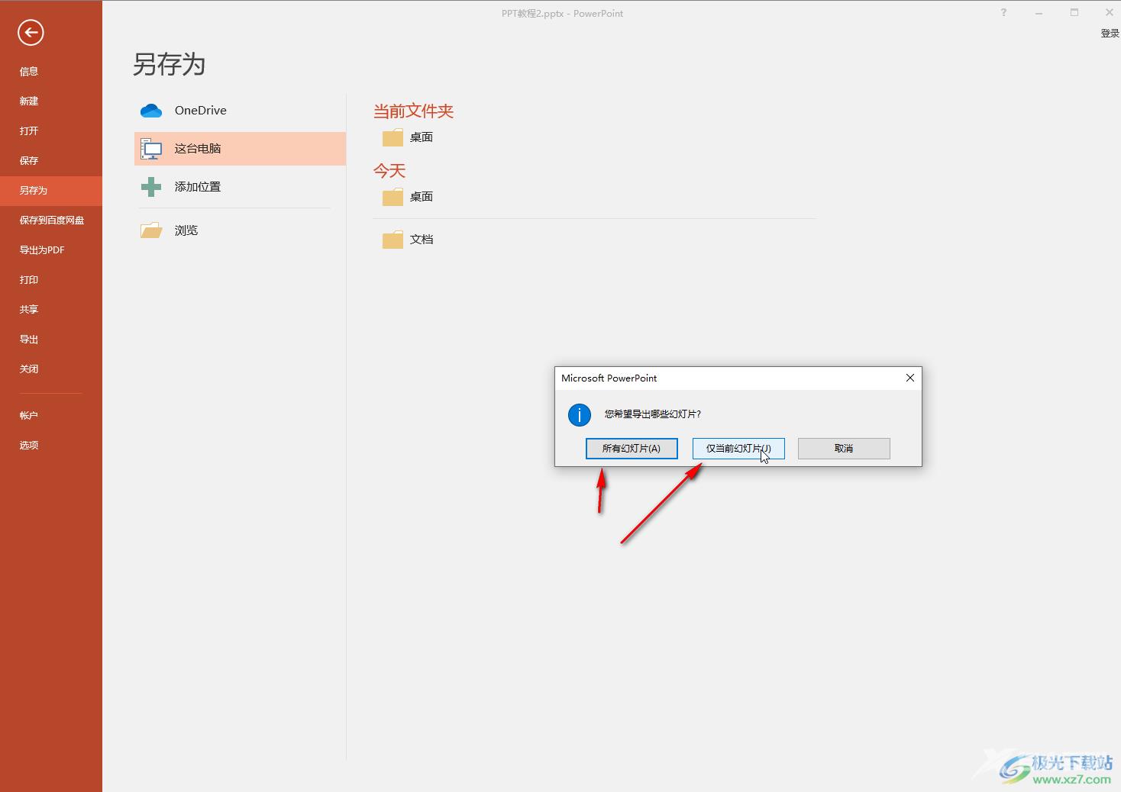This screenshot has width=1121, height=792.
Task: Close the Microsoft PowerPoint dialog
Action: [x=909, y=378]
